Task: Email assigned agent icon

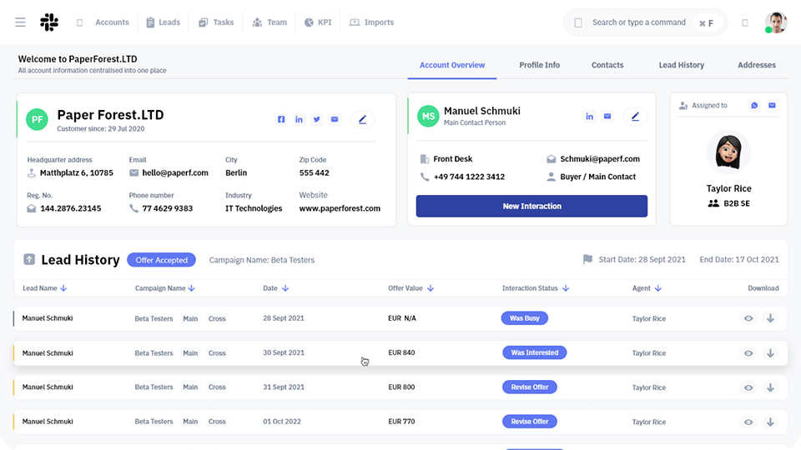Action: [x=772, y=106]
